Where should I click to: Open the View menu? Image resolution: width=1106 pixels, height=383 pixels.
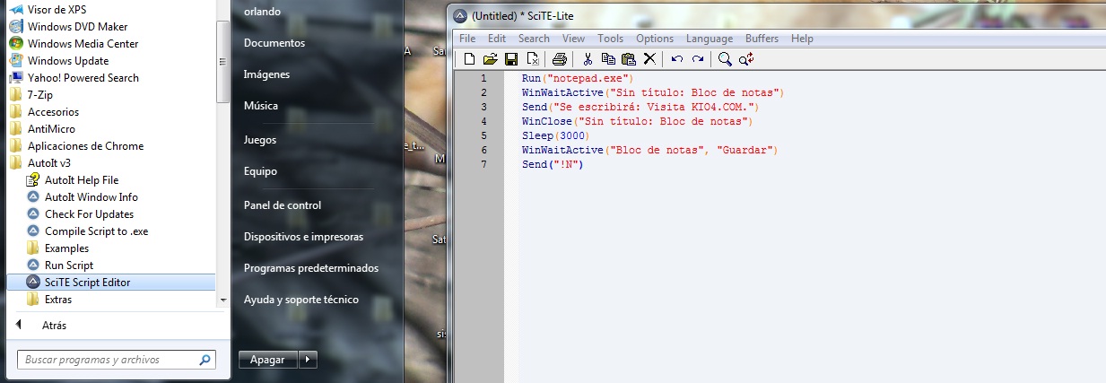coord(573,39)
